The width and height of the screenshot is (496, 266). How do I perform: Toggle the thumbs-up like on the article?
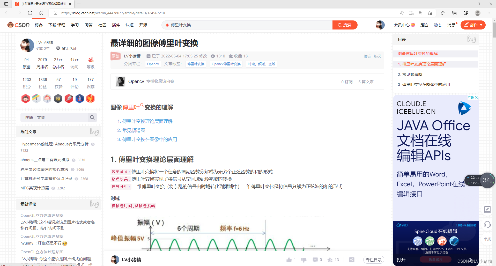point(289,260)
